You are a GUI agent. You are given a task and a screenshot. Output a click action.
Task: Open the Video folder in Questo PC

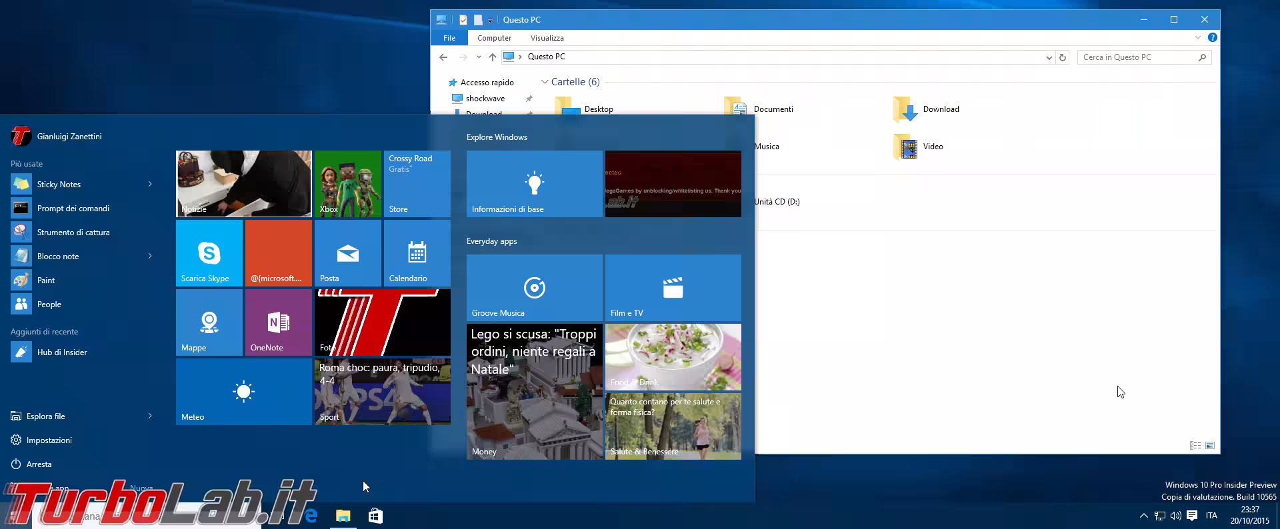point(919,147)
